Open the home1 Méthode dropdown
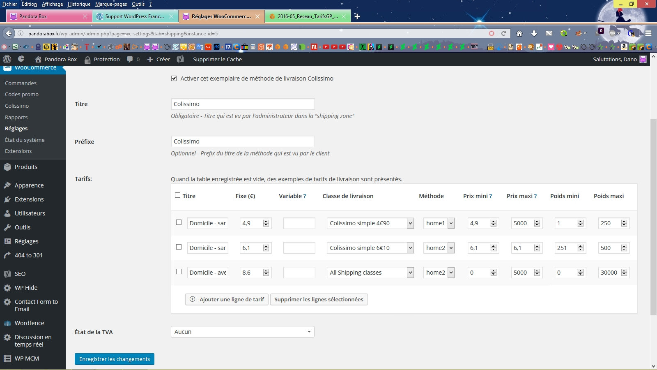The width and height of the screenshot is (657, 370). 439,223
